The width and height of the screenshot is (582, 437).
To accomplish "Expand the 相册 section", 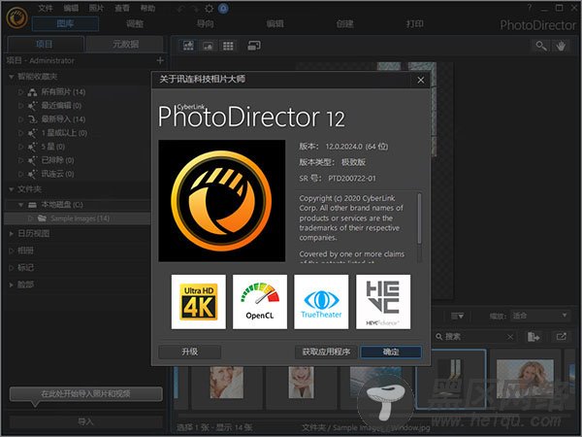I will (12, 251).
